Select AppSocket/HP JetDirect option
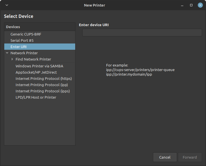This screenshot has height=166, width=206. (x=36, y=72)
